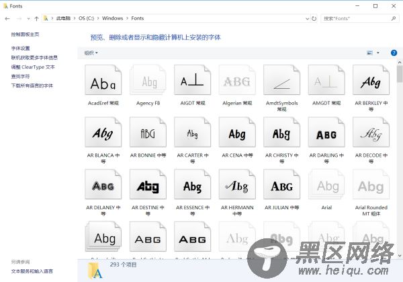Select the Arial Rounded MT font icon

click(371, 184)
